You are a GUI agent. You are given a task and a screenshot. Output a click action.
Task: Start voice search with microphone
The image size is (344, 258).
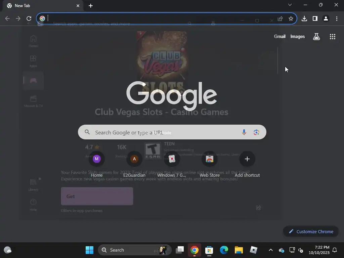[244, 132]
